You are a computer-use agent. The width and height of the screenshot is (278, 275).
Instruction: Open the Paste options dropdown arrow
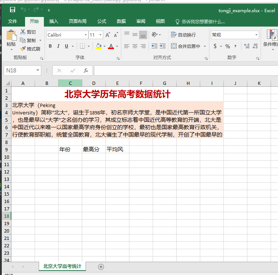click(11, 50)
